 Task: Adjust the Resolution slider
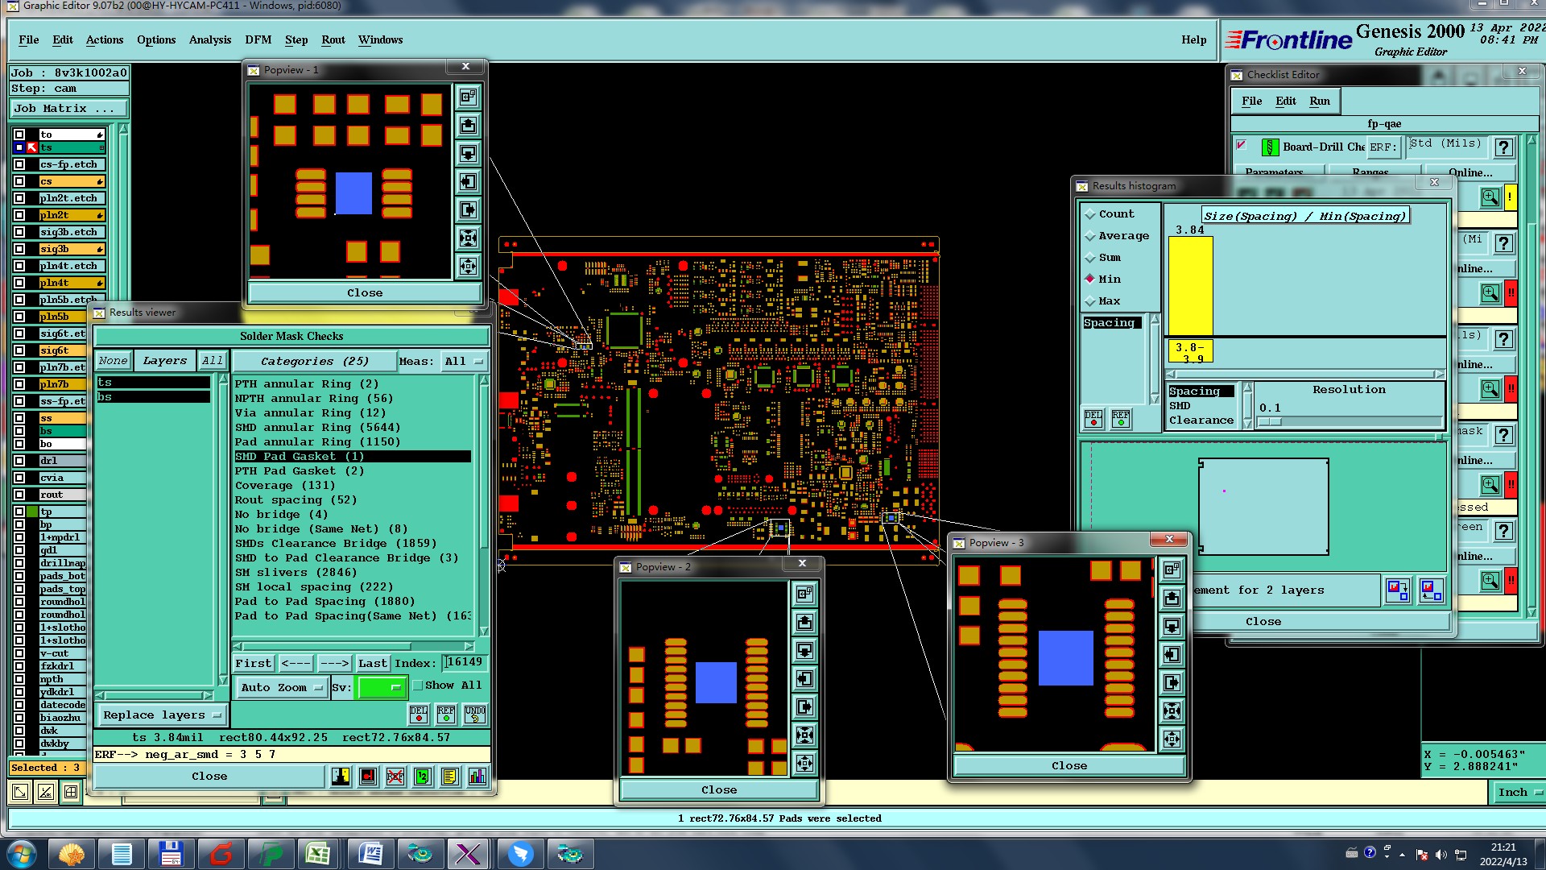tap(1270, 421)
